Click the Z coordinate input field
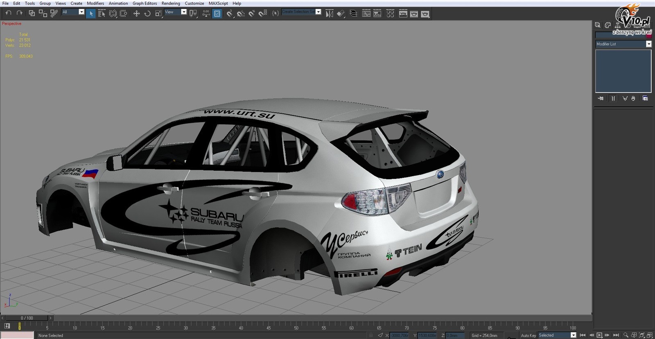This screenshot has height=339, width=655. coord(455,335)
